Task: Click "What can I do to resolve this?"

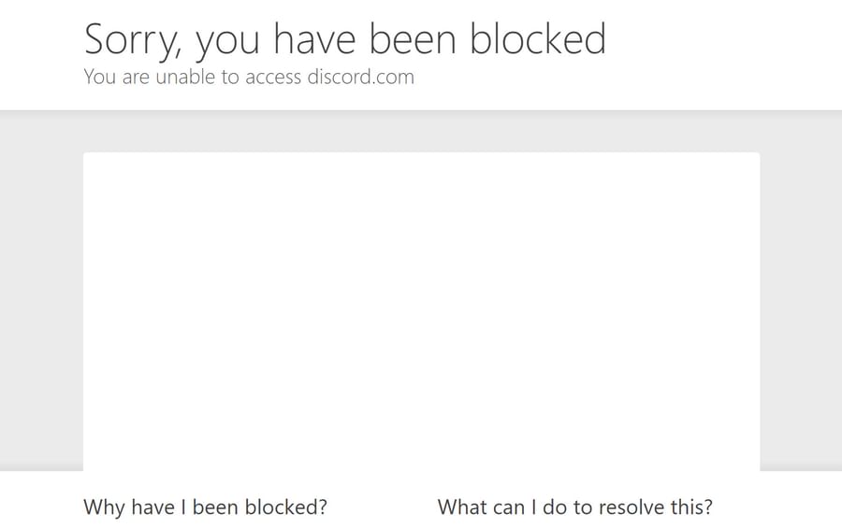Action: [x=575, y=507]
